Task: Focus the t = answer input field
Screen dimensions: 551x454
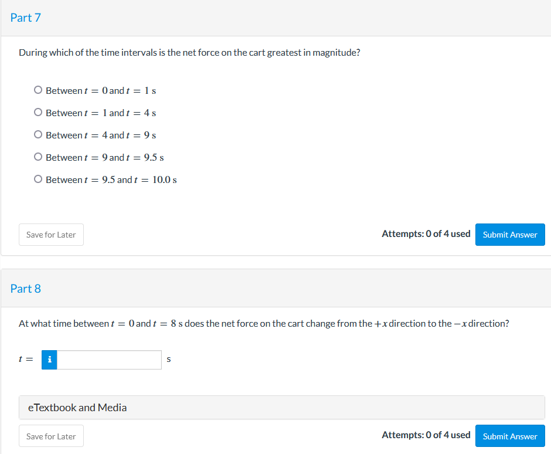Action: pos(109,360)
